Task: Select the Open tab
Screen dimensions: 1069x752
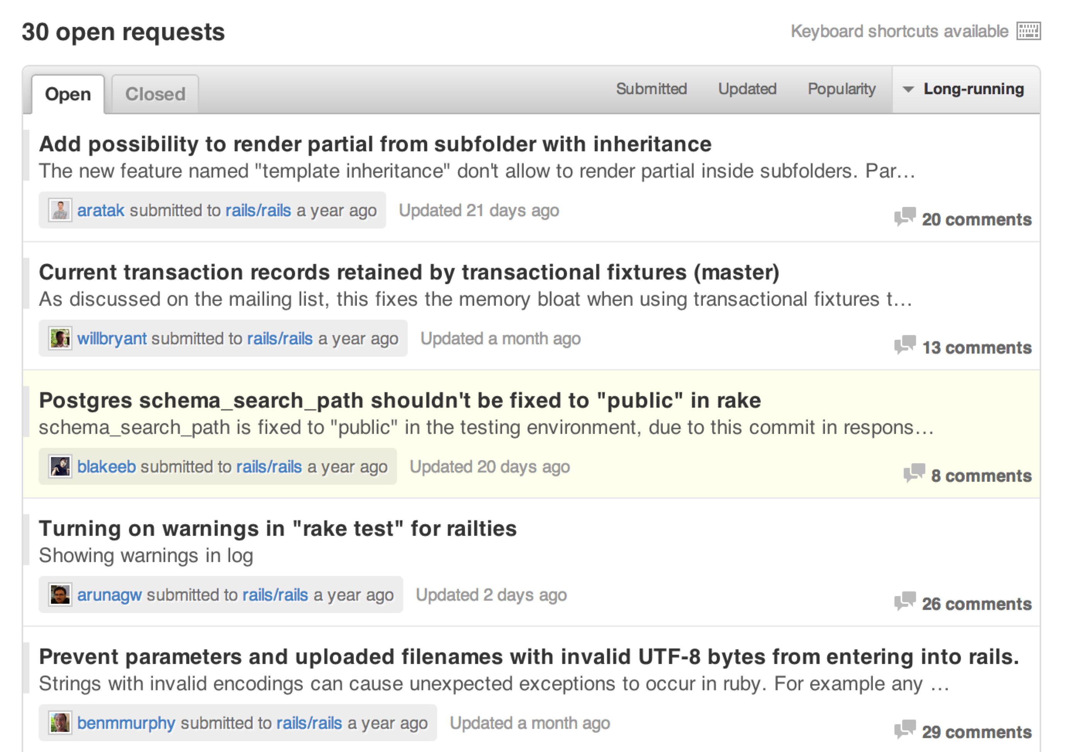Action: tap(68, 94)
